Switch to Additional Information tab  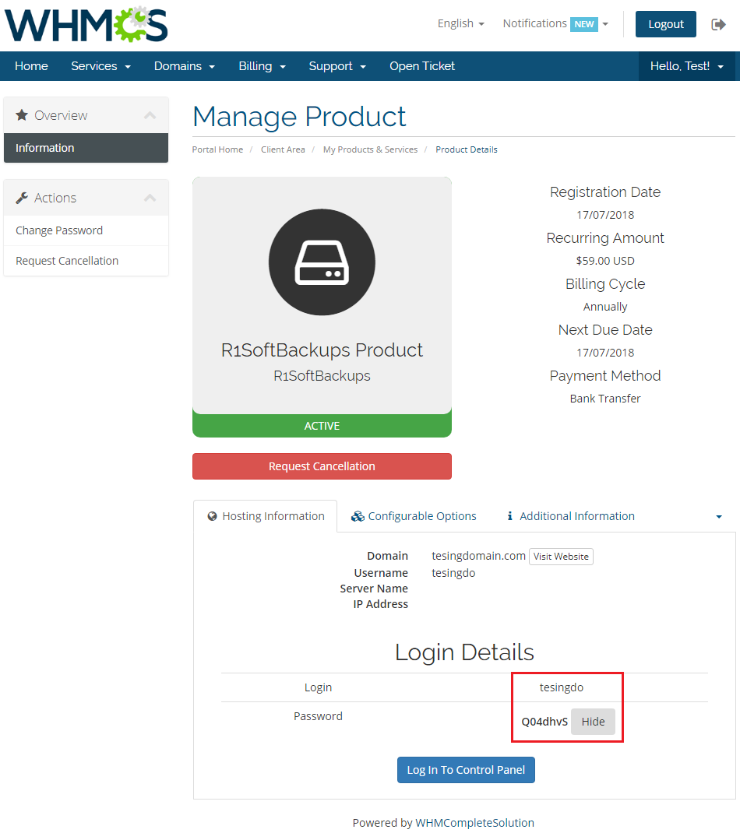[571, 516]
